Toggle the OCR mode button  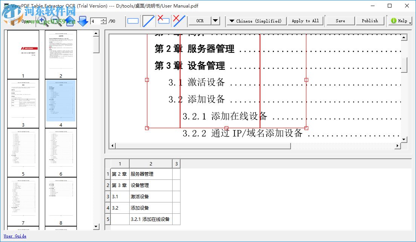(x=200, y=21)
